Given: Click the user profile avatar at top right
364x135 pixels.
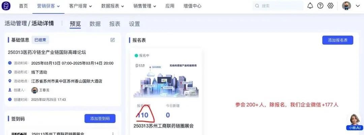Looking at the screenshot, I should [x=346, y=6].
